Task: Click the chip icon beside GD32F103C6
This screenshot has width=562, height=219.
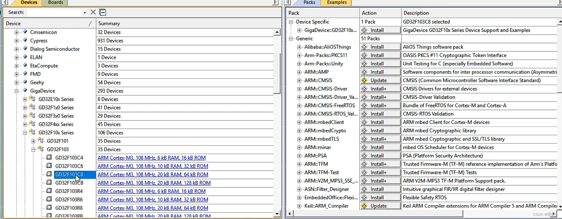Action: click(x=49, y=165)
